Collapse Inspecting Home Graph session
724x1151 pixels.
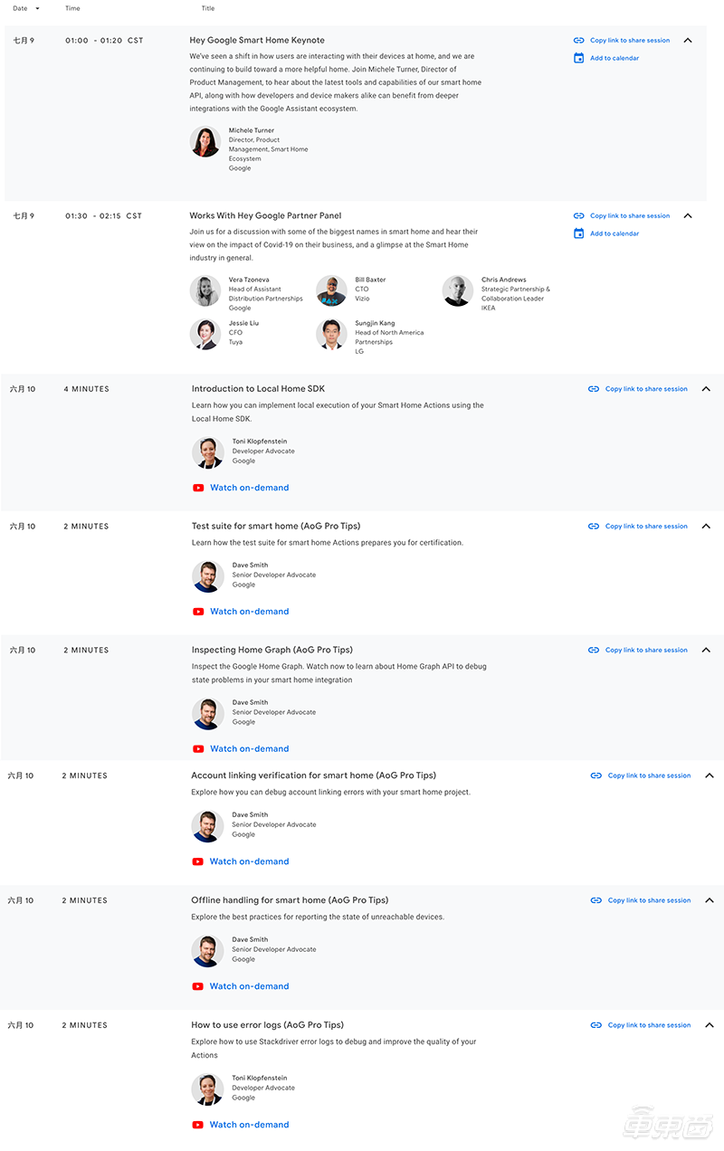coord(707,651)
